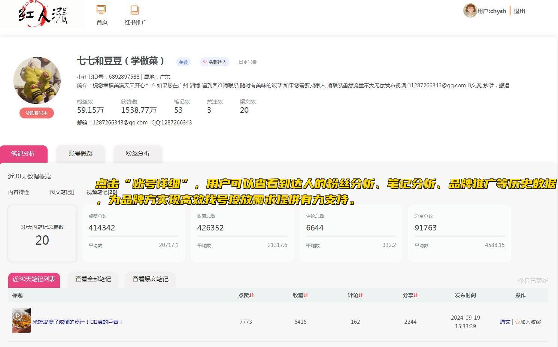Click the note 点赞 count 7773
The width and height of the screenshot is (558, 347).
246,322
